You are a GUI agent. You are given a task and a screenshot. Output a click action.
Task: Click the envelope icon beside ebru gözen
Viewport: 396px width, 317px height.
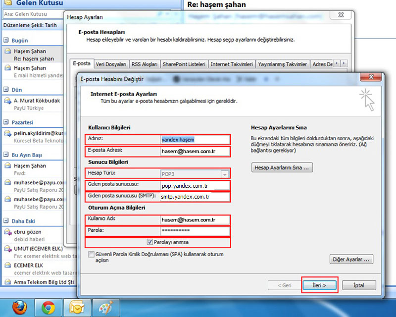(x=7, y=232)
